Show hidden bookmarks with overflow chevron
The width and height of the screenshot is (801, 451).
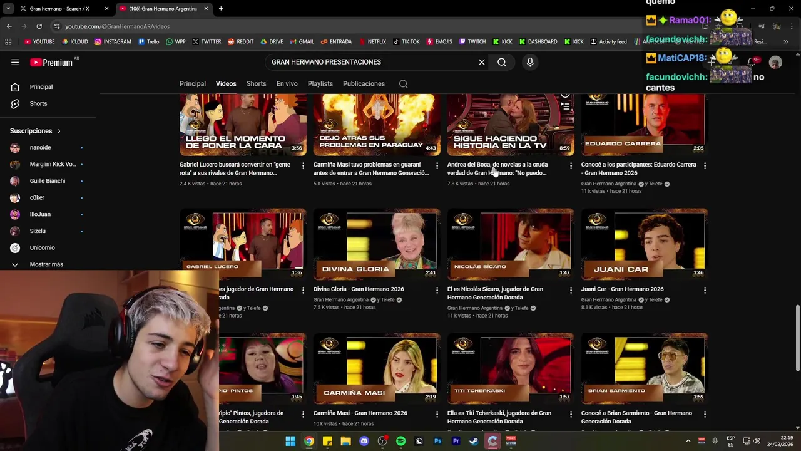[785, 42]
